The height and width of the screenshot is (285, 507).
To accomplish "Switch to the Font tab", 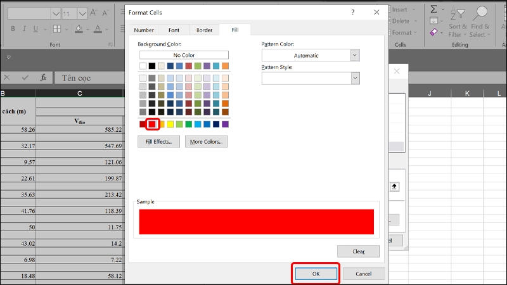I will (174, 30).
